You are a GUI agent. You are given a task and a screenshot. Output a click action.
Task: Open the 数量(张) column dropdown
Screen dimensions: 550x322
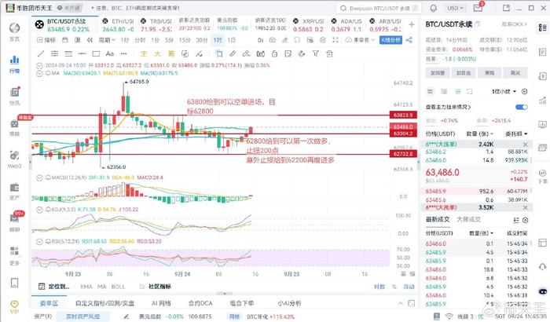point(479,134)
